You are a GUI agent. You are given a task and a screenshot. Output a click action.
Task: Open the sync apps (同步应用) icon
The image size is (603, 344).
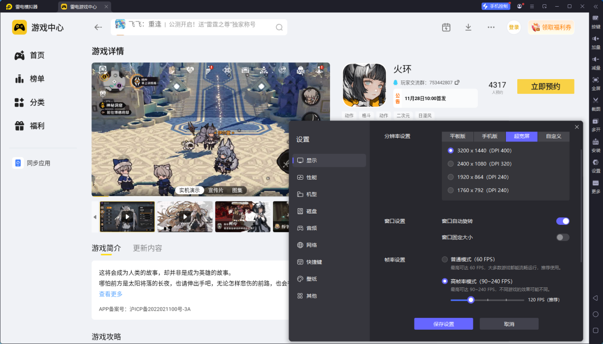click(x=18, y=163)
